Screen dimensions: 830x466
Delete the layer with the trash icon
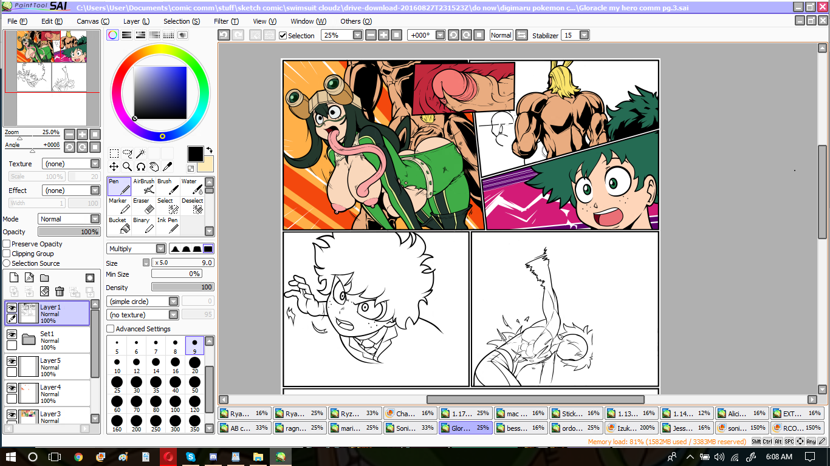point(60,292)
